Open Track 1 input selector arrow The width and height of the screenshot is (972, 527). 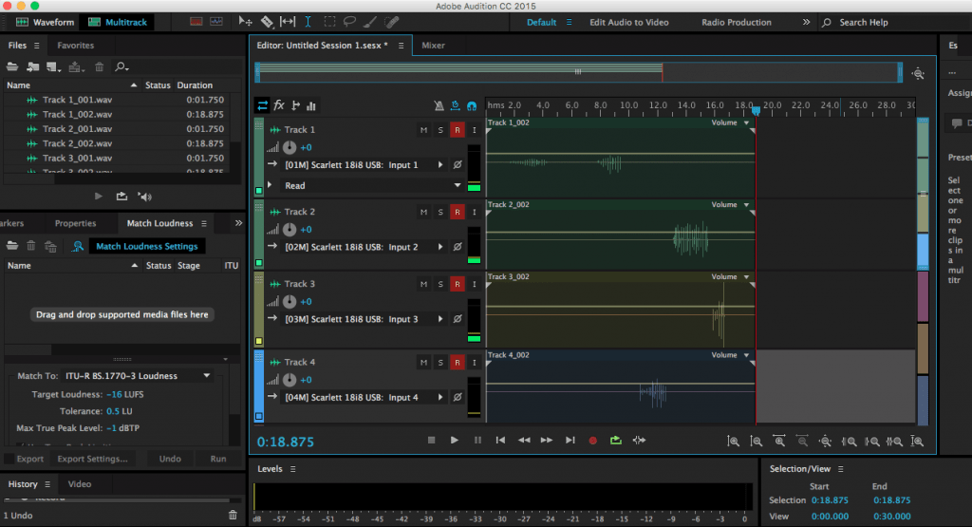[440, 165]
